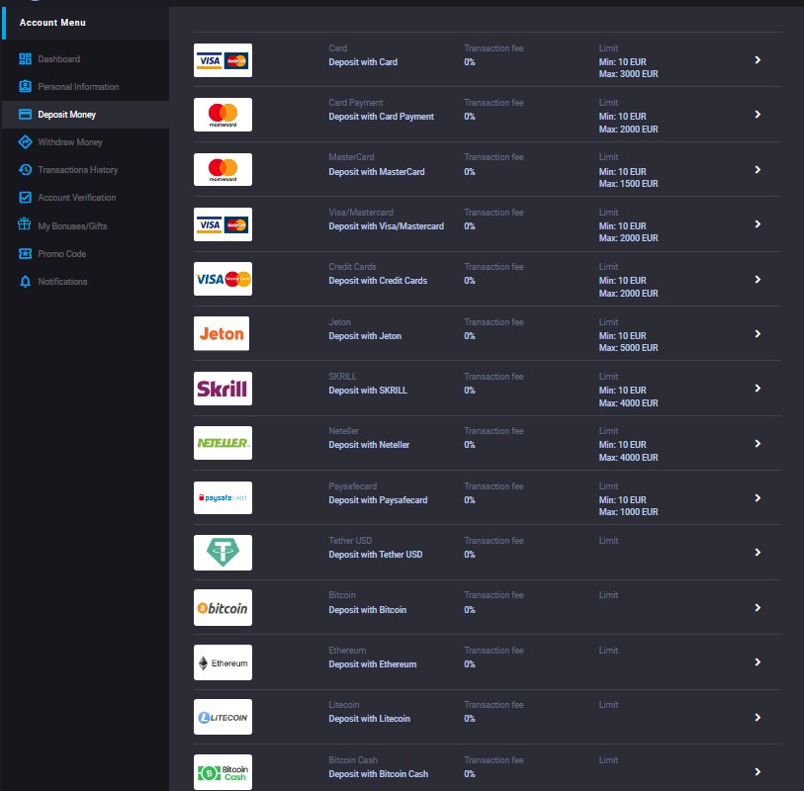Viewport: 804px width, 791px height.
Task: Select the Visa logo in Visa/Mastercard row
Action: [x=223, y=224]
